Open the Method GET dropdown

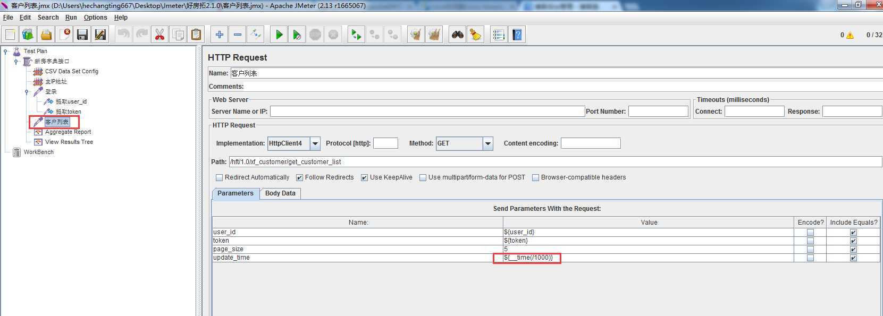(488, 143)
